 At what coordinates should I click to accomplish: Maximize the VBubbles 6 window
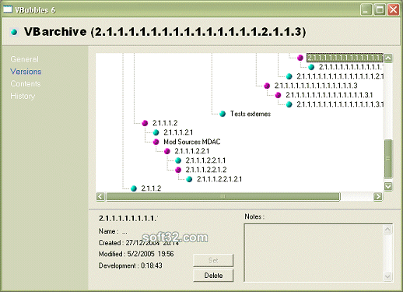coord(380,10)
